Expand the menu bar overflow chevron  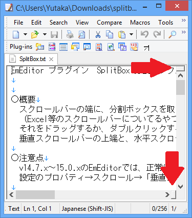tap(184, 21)
